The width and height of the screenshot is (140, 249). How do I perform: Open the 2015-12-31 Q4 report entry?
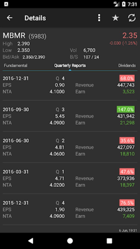click(x=70, y=209)
